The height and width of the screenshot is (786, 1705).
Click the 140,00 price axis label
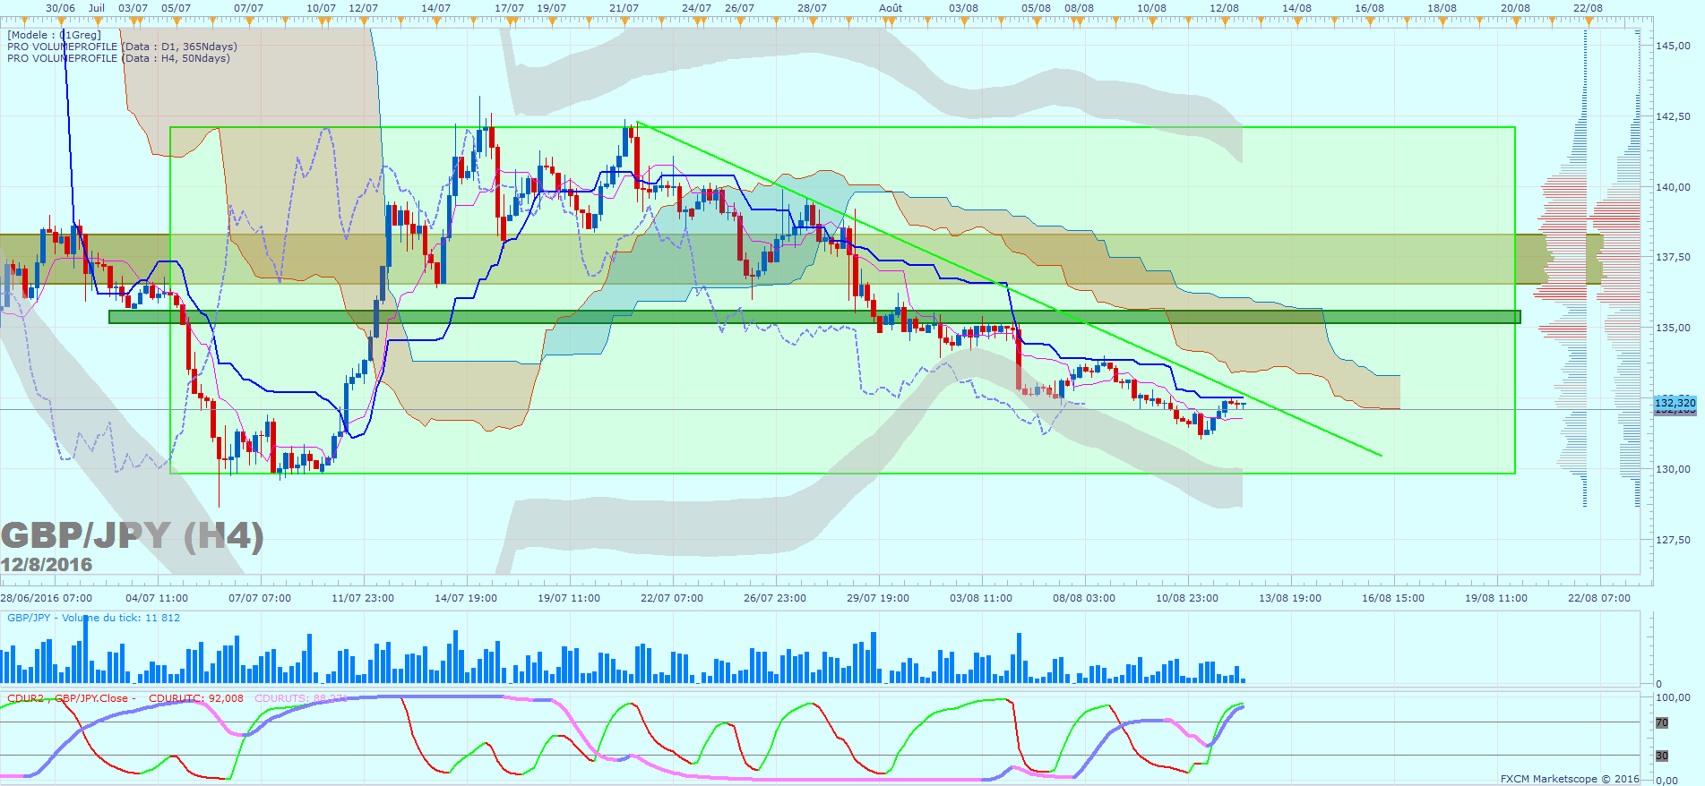(x=1673, y=187)
